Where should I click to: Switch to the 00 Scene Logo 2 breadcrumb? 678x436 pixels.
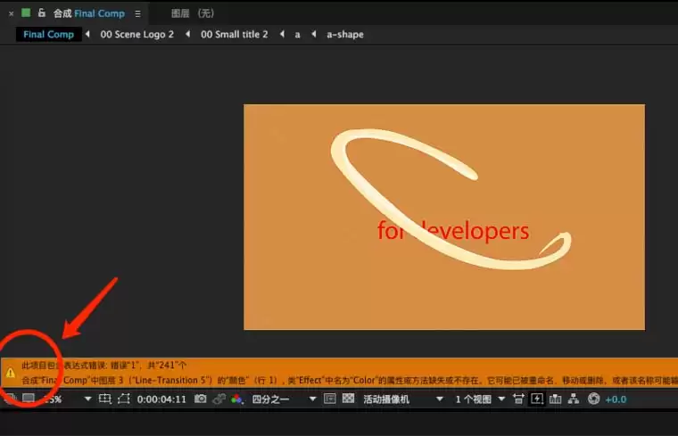coord(136,34)
